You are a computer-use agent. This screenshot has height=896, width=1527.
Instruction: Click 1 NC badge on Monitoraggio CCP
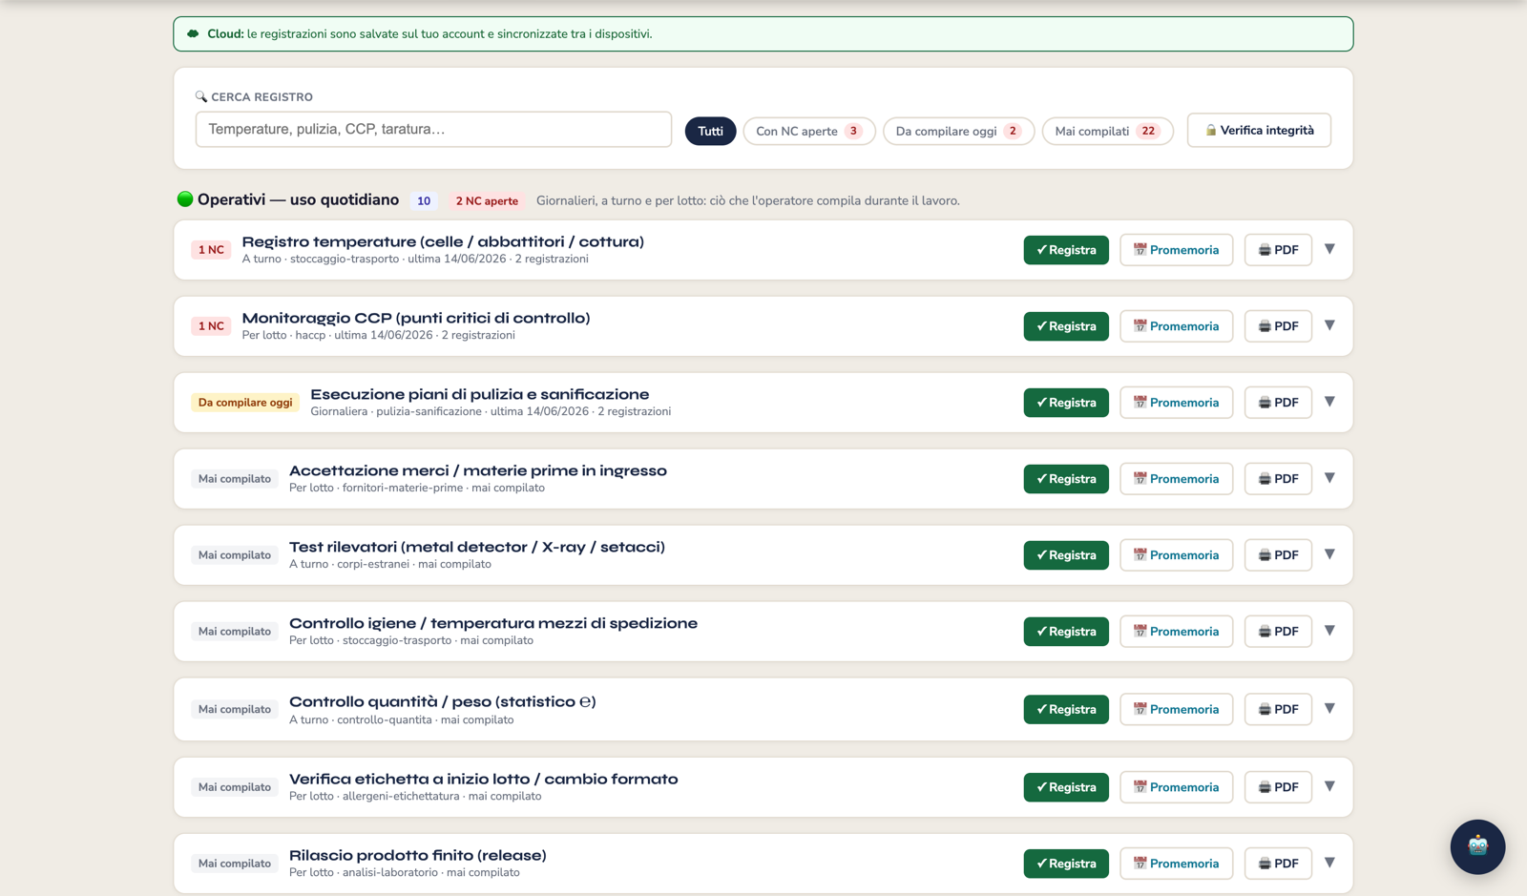click(x=211, y=326)
